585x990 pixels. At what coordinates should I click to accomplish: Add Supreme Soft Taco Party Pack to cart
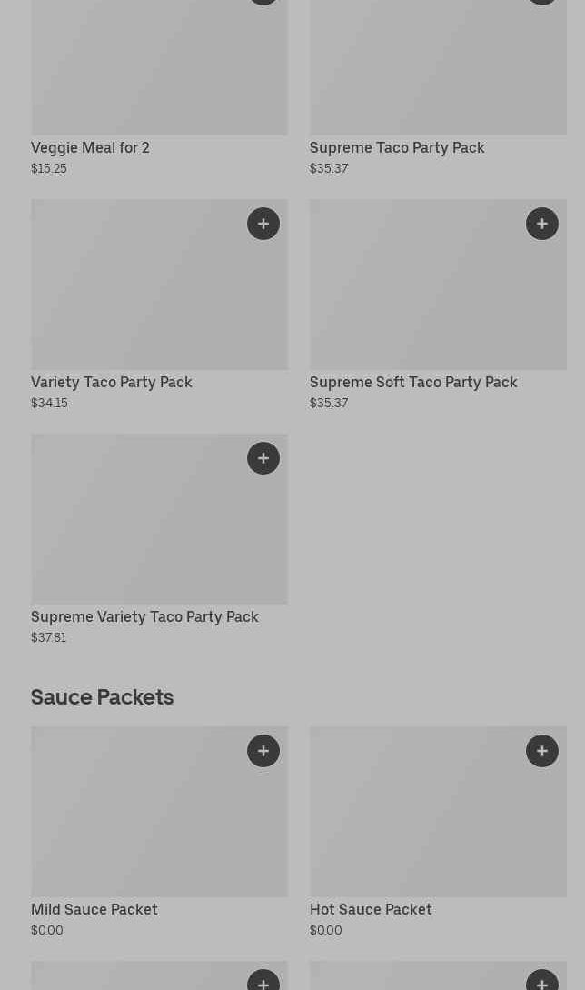tap(542, 224)
